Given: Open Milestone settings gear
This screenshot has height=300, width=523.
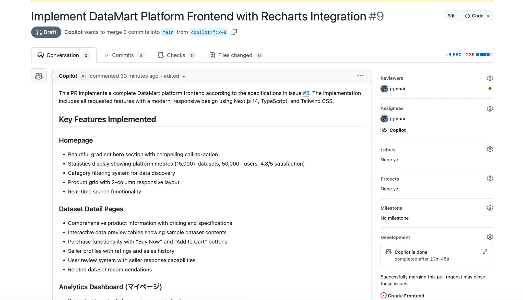Looking at the screenshot, I should point(490,207).
